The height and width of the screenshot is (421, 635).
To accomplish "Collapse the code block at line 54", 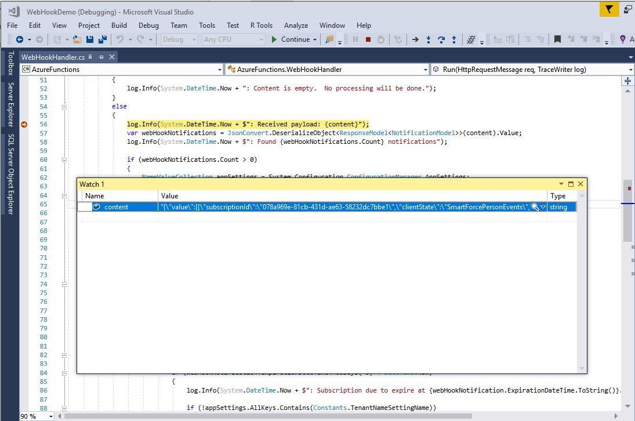I will 64,107.
